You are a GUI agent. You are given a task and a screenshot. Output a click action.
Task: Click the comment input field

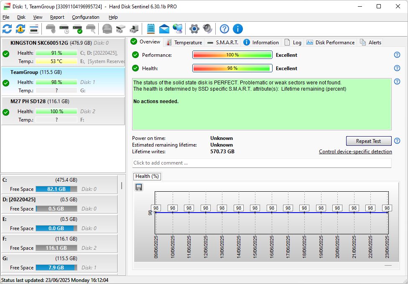262,163
